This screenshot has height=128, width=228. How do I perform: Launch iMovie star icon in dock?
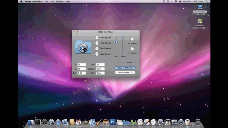pyautogui.click(x=85, y=122)
